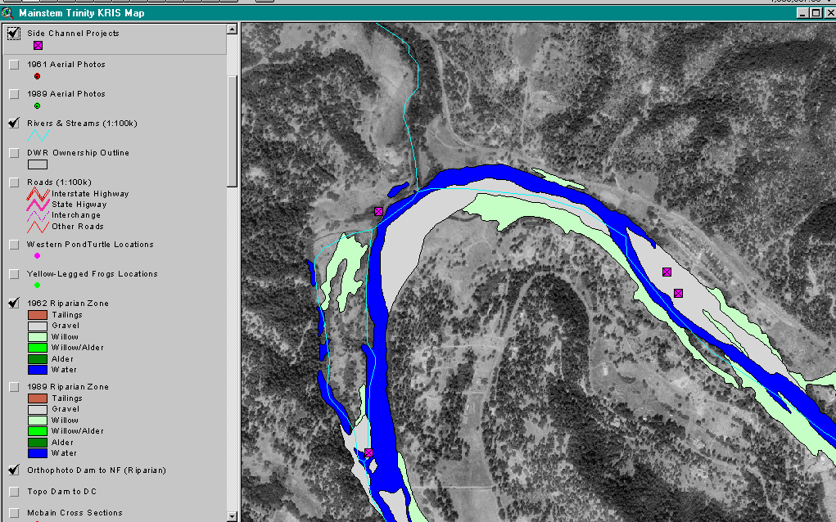This screenshot has height=522, width=836.
Task: Click 1962 Riparian Zone Alder color swatch
Action: [x=38, y=359]
